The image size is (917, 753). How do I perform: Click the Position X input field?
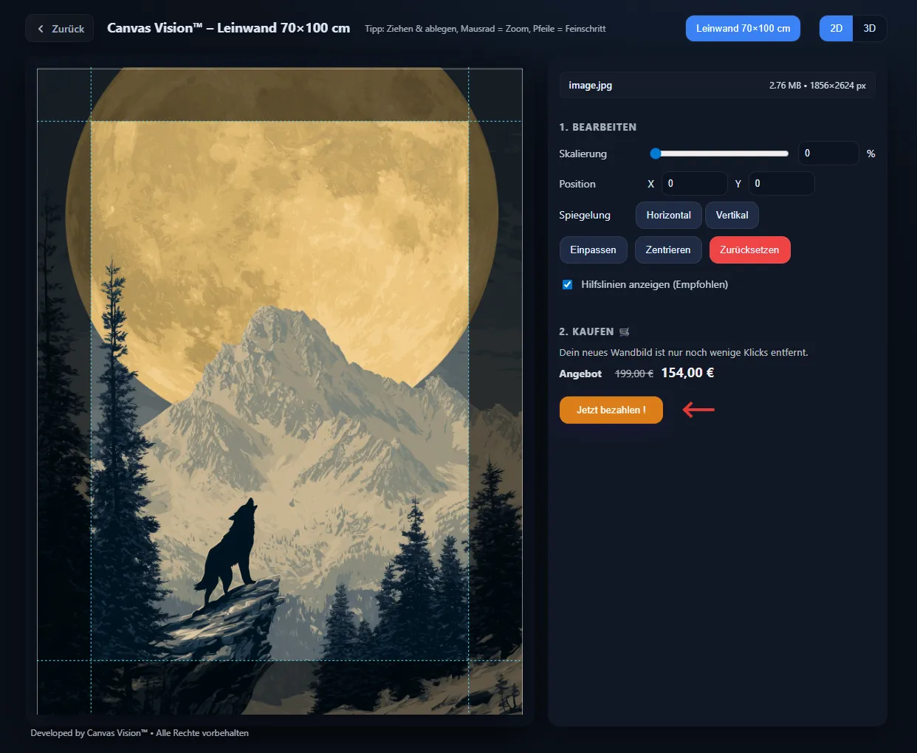pyautogui.click(x=694, y=183)
